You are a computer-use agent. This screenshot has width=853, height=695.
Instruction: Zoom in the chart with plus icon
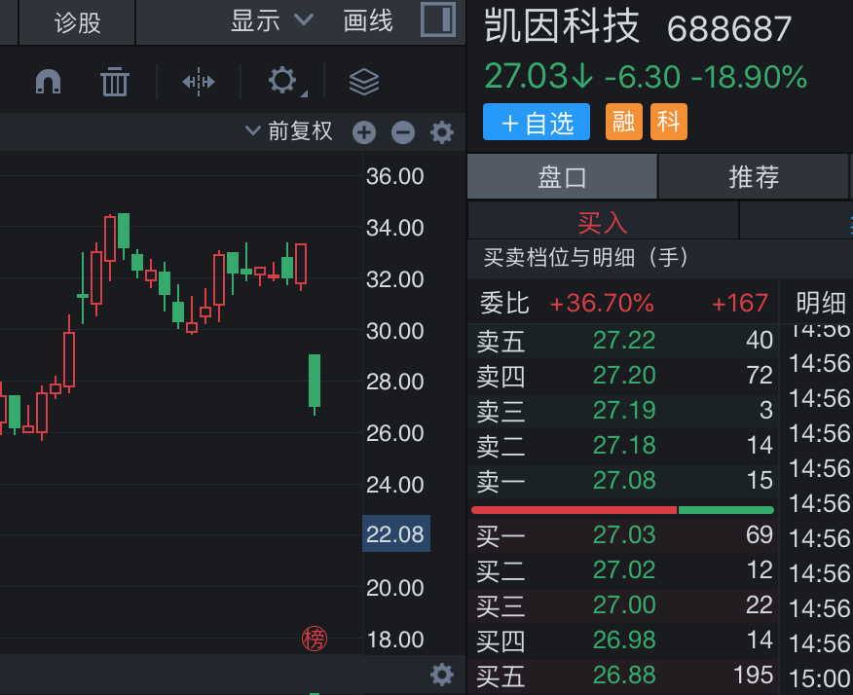(364, 132)
